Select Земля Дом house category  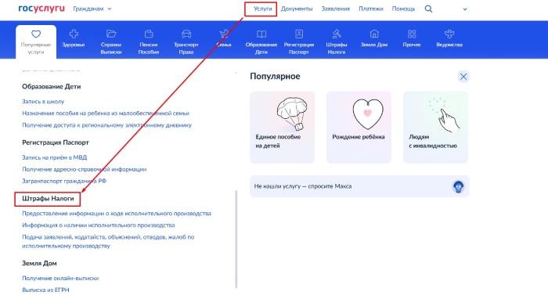[374, 38]
